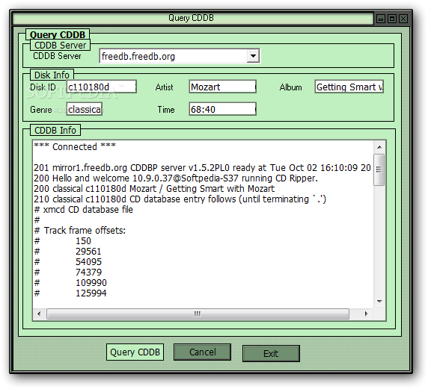Image resolution: width=428 pixels, height=389 pixels.
Task: Click the '201 mirror1.freedb.org CDDBP server' line
Action: [202, 167]
